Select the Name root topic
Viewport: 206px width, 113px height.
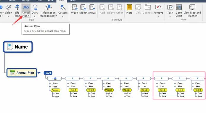tap(18, 47)
